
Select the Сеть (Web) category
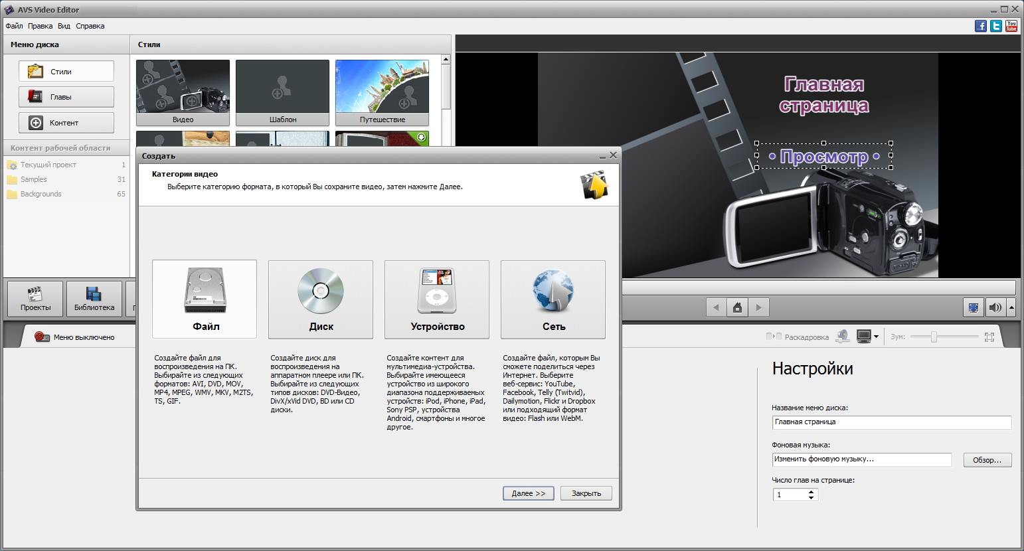553,299
